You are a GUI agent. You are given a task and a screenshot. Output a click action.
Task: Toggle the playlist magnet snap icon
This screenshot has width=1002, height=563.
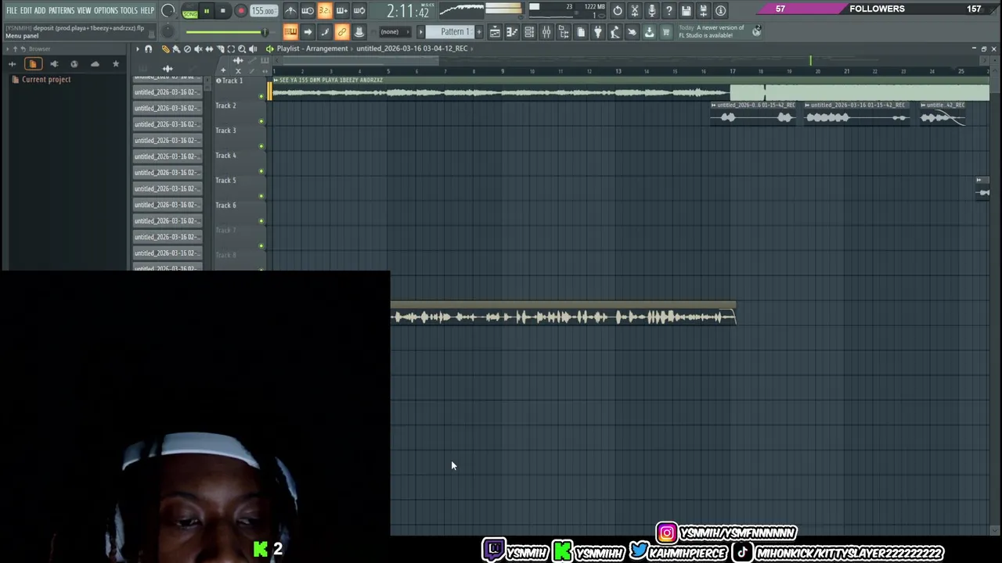tap(148, 48)
